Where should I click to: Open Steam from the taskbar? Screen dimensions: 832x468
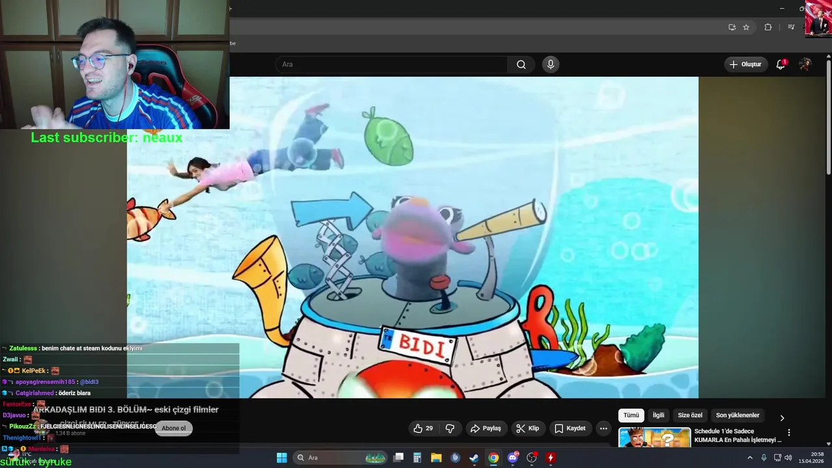pyautogui.click(x=474, y=458)
